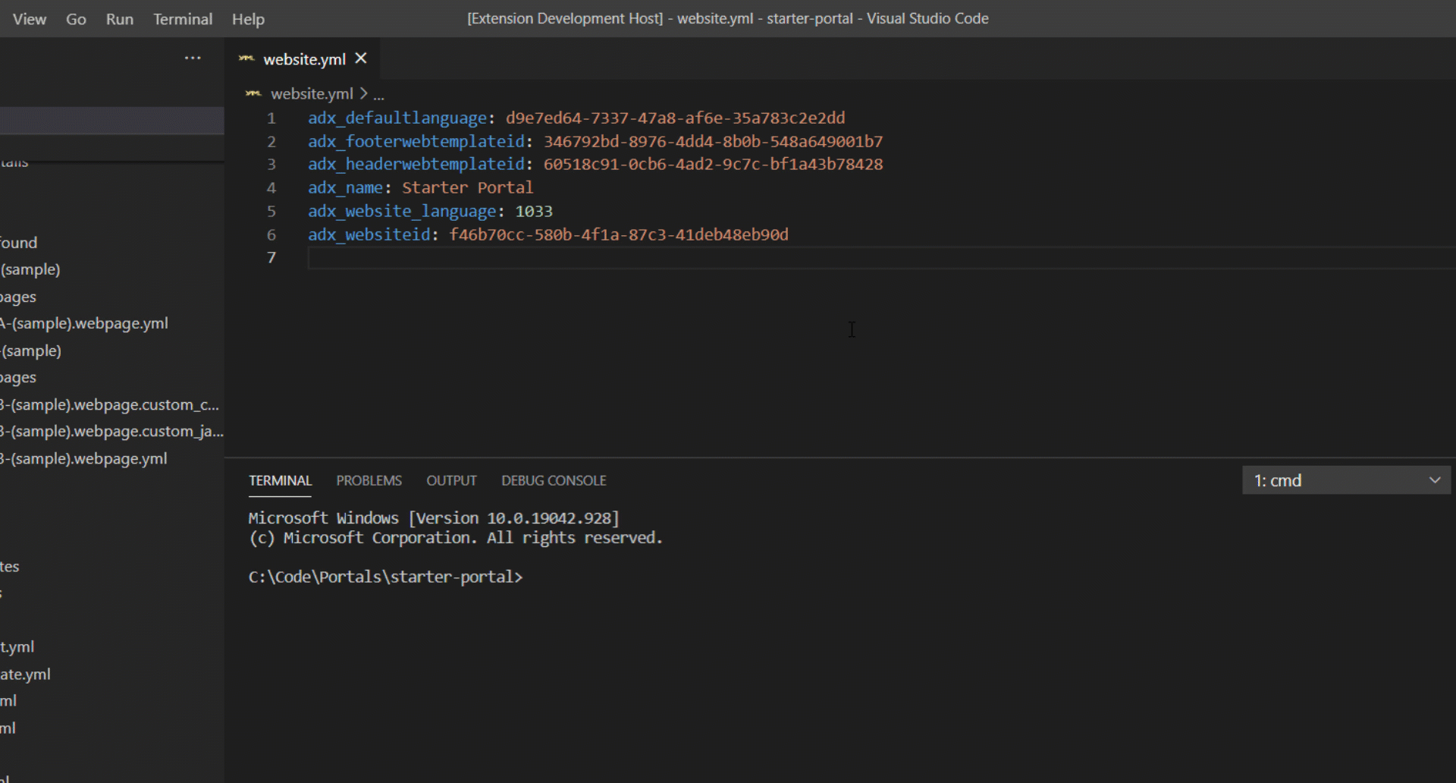
Task: Select the explorer item ending in 'ate.yml'
Action: point(25,674)
